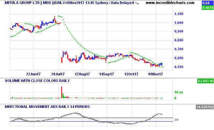This screenshot has width=214, height=130.
Task: Select the 10 m volume axis label
Action: tap(178, 92)
